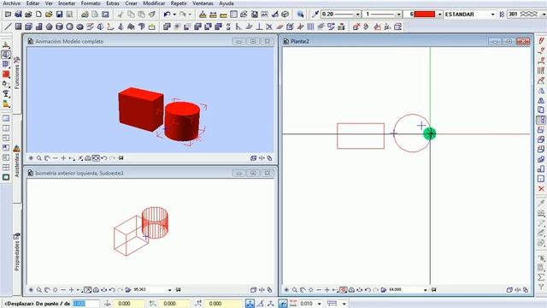Click the Save floppy disk icon
The image size is (547, 308).
pos(59,15)
